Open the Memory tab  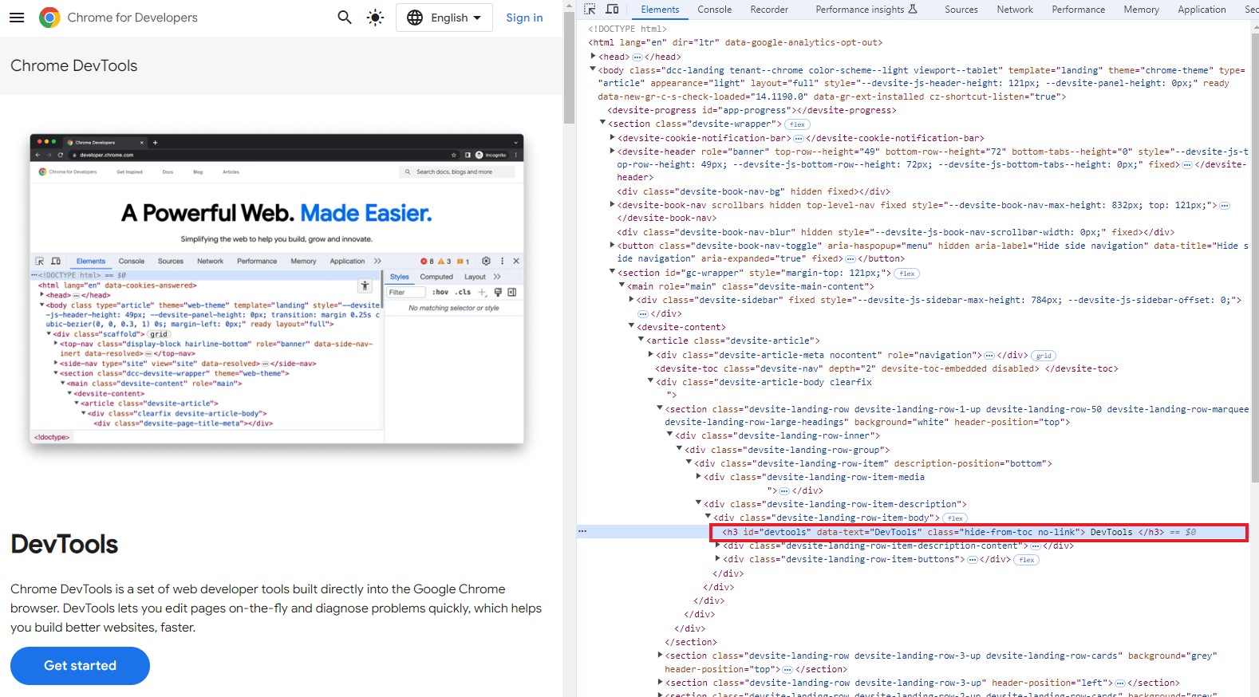tap(1141, 10)
